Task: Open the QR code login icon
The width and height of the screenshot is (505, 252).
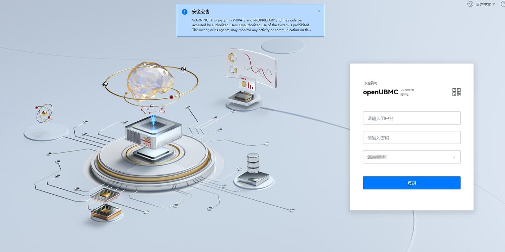Action: [x=456, y=92]
